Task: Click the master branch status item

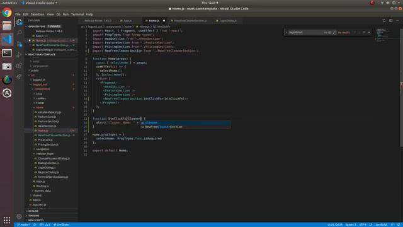Action: pos(23,224)
